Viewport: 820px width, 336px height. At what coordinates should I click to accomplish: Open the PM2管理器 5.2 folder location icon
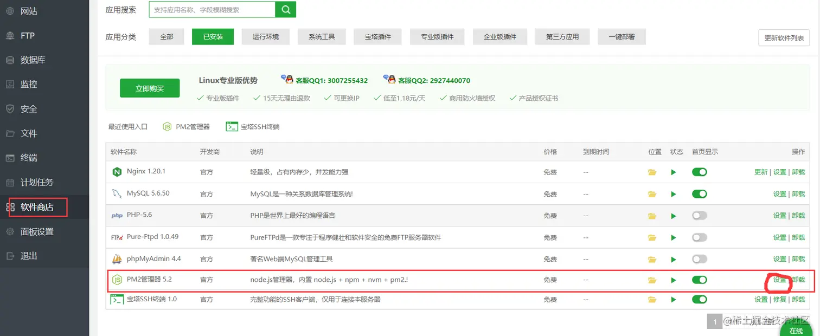pos(652,280)
